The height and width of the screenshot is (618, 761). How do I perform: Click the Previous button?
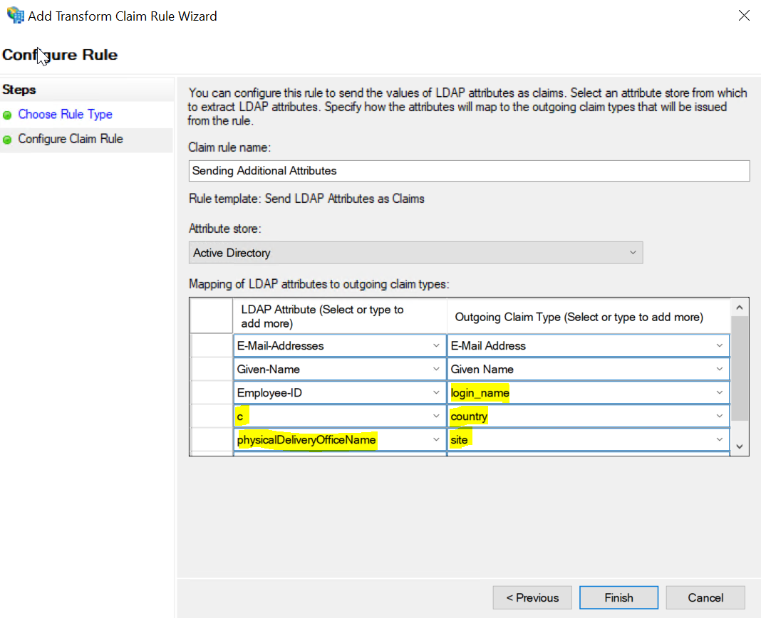pos(532,597)
